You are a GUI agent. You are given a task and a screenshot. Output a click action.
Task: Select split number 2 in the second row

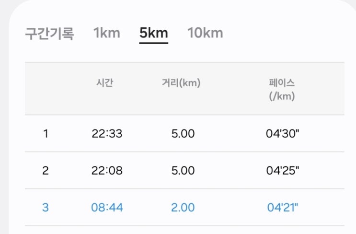[46, 170]
